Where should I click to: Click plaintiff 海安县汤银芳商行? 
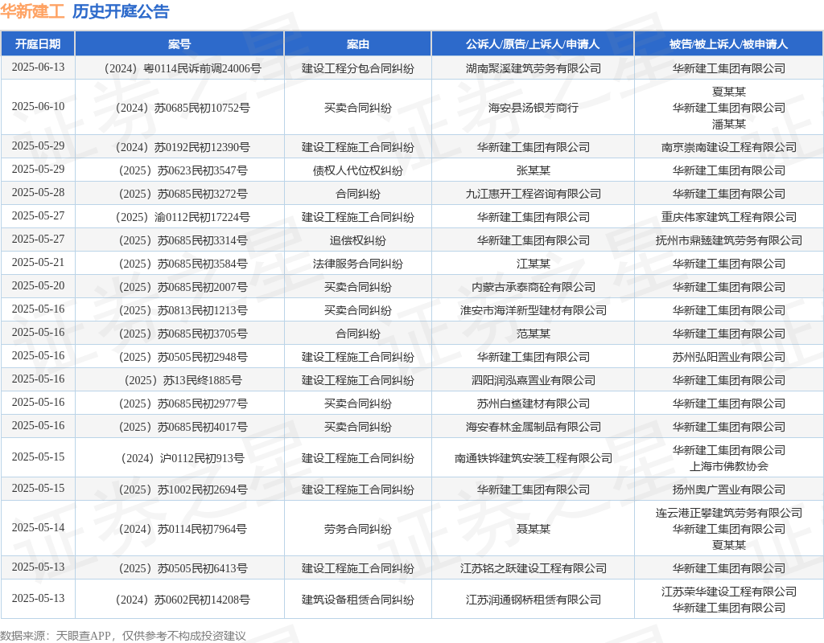coord(533,108)
